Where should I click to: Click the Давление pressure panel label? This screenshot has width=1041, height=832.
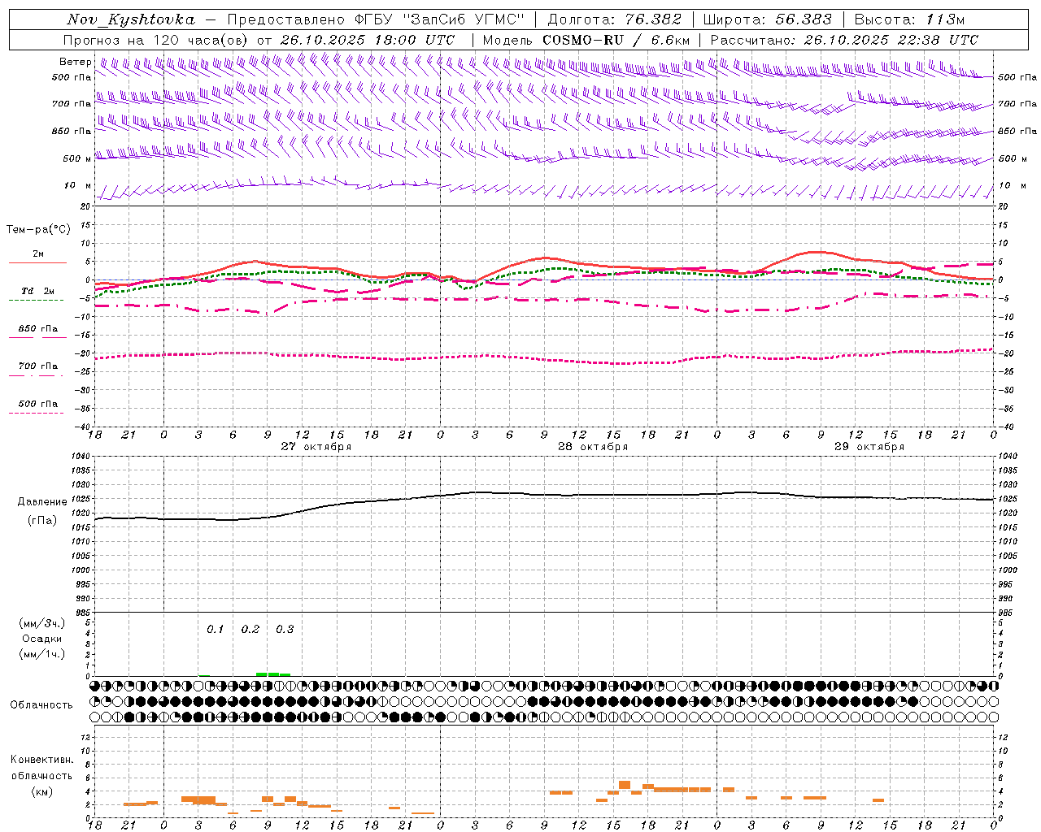[42, 502]
